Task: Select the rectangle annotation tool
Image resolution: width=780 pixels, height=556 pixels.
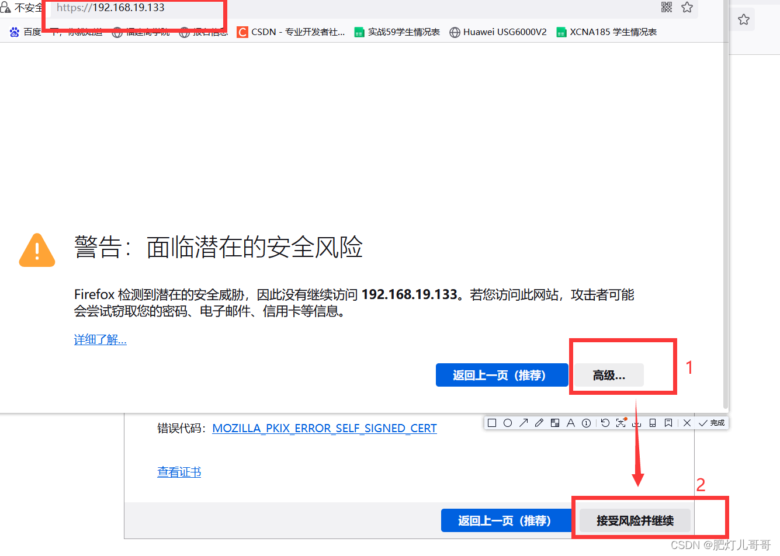Action: (492, 423)
